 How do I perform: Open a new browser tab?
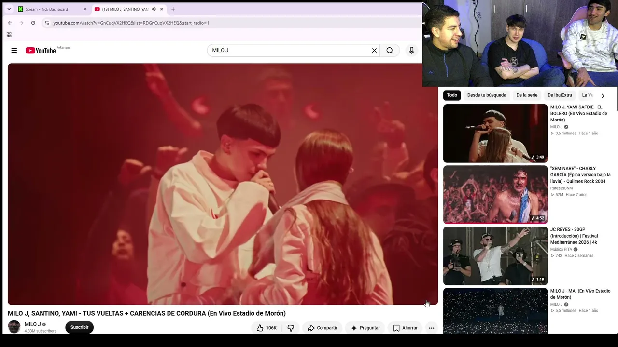tap(173, 9)
